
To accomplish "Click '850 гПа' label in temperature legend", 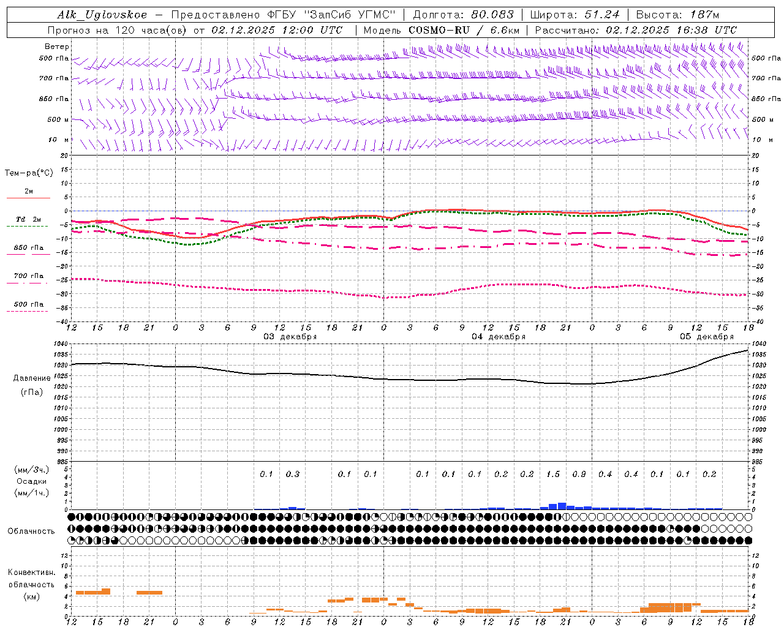I will pos(29,248).
